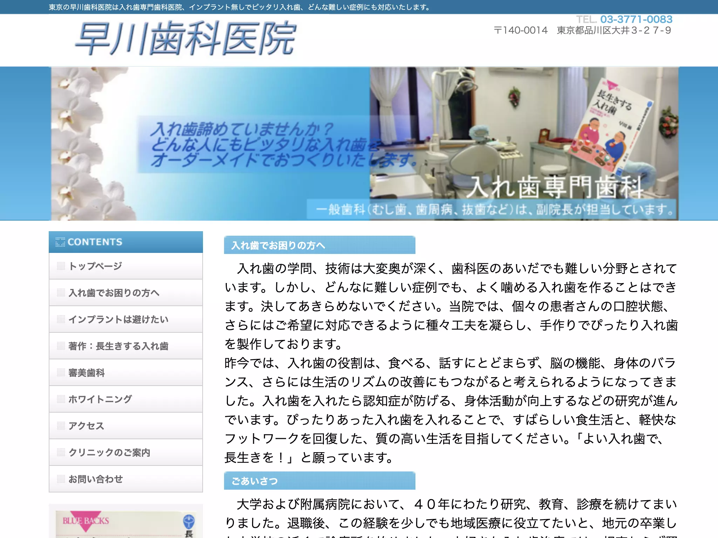Click the address 東京都品川区大井3-27-9
Screen dimensions: 718x538
click(614, 30)
